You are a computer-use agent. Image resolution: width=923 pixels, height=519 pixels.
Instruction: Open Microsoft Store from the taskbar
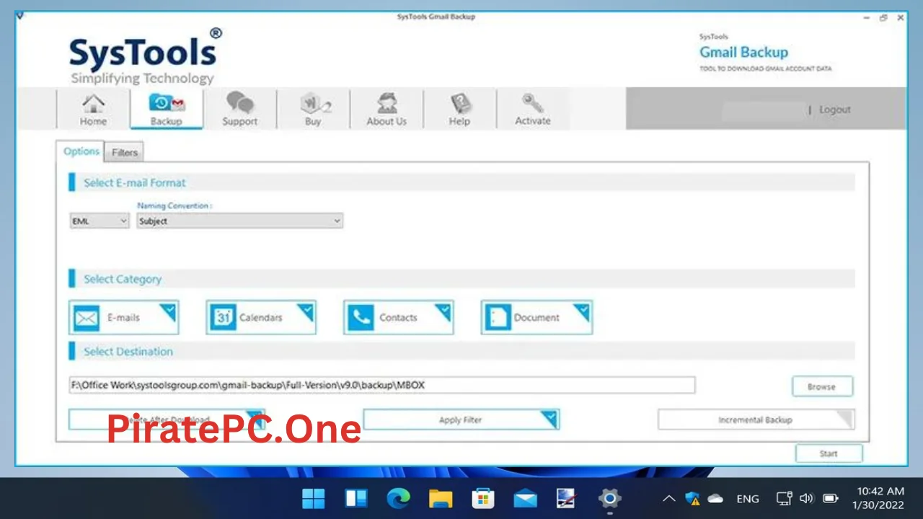point(482,498)
